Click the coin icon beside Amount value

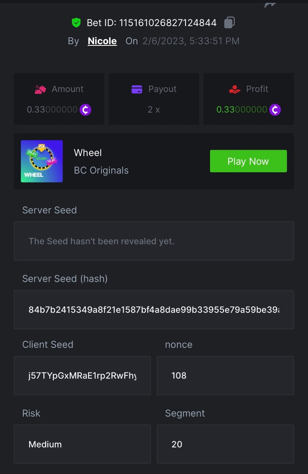point(86,110)
